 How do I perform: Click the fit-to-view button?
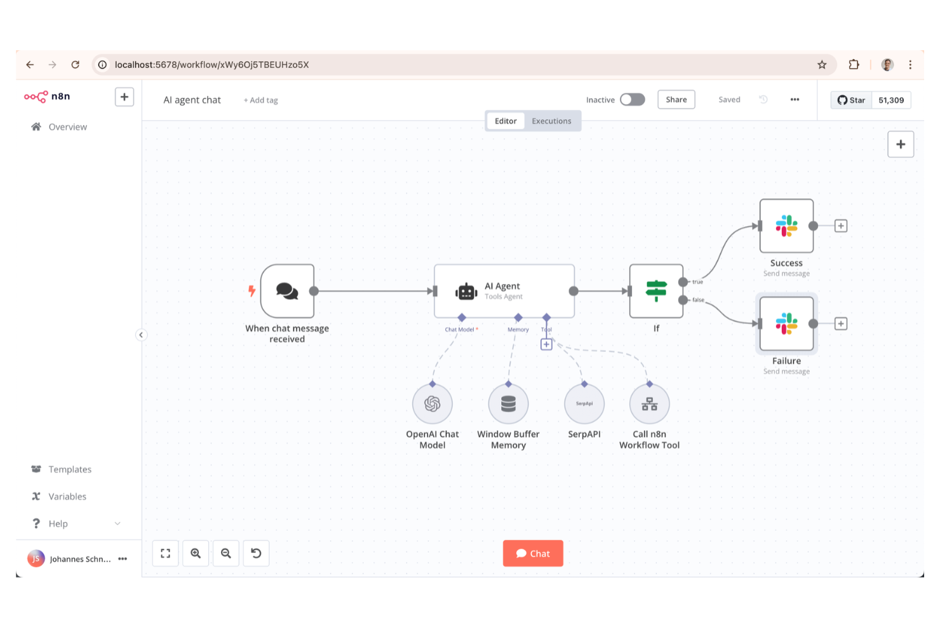pyautogui.click(x=165, y=554)
